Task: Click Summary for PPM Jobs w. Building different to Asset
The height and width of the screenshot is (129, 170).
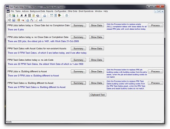Action: pyautogui.click(x=78, y=71)
